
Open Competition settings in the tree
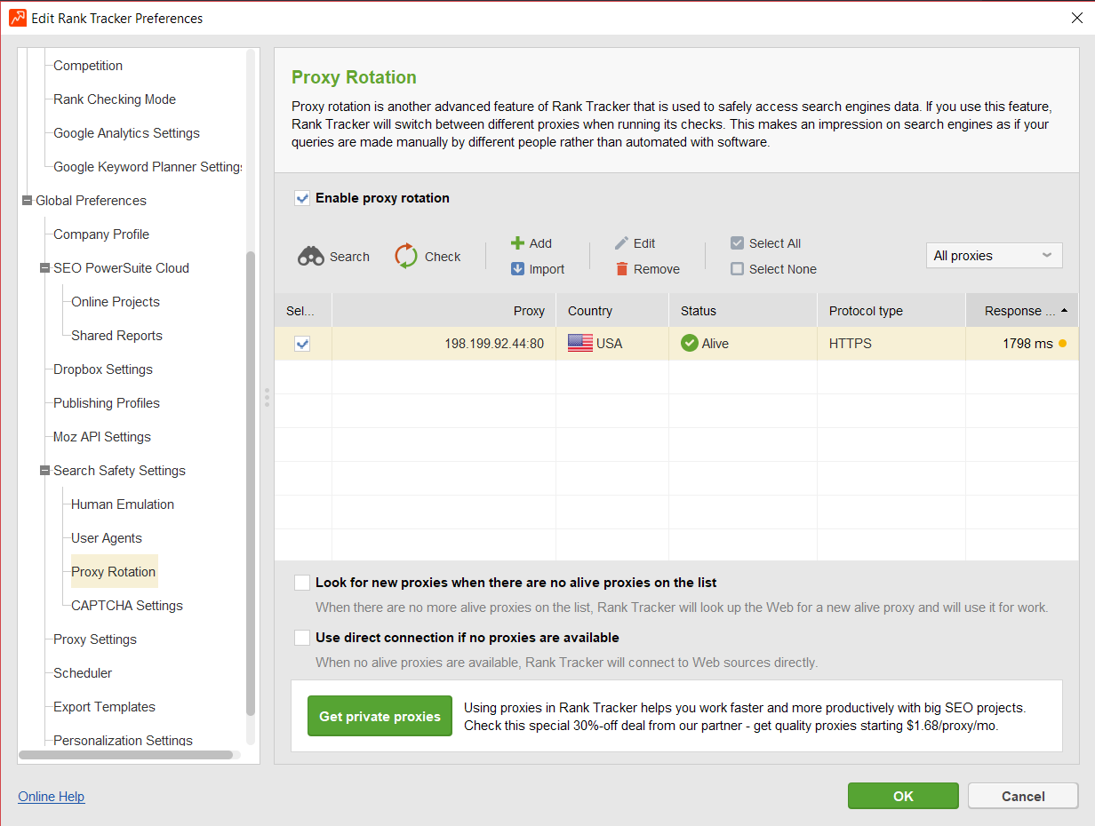(88, 66)
